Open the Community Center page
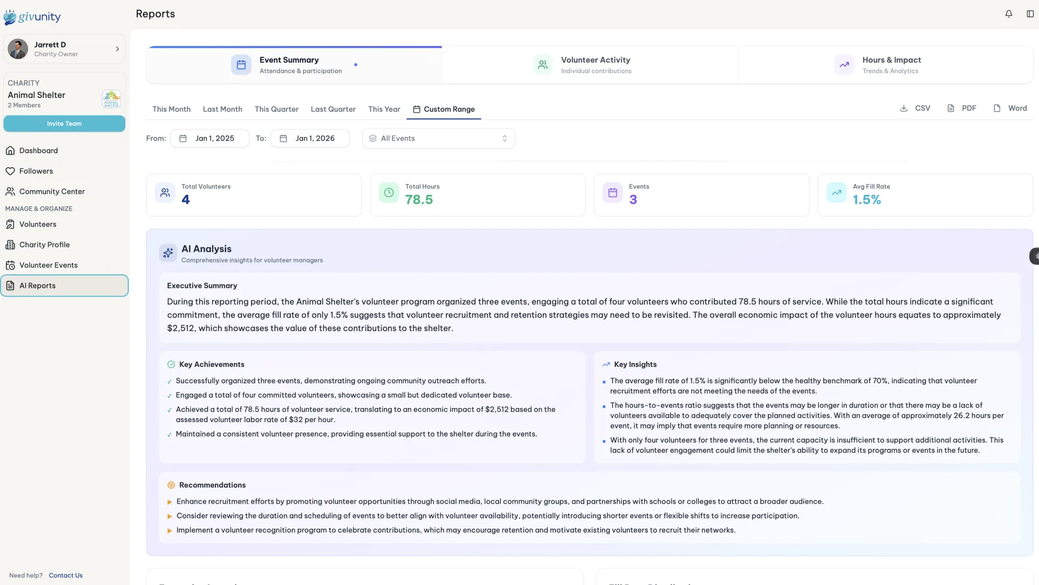The width and height of the screenshot is (1039, 585). tap(51, 191)
